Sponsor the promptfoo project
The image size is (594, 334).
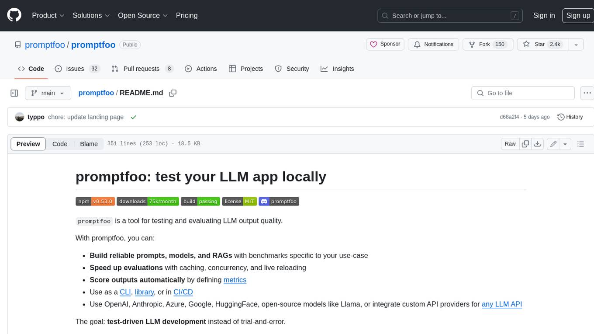pos(385,44)
